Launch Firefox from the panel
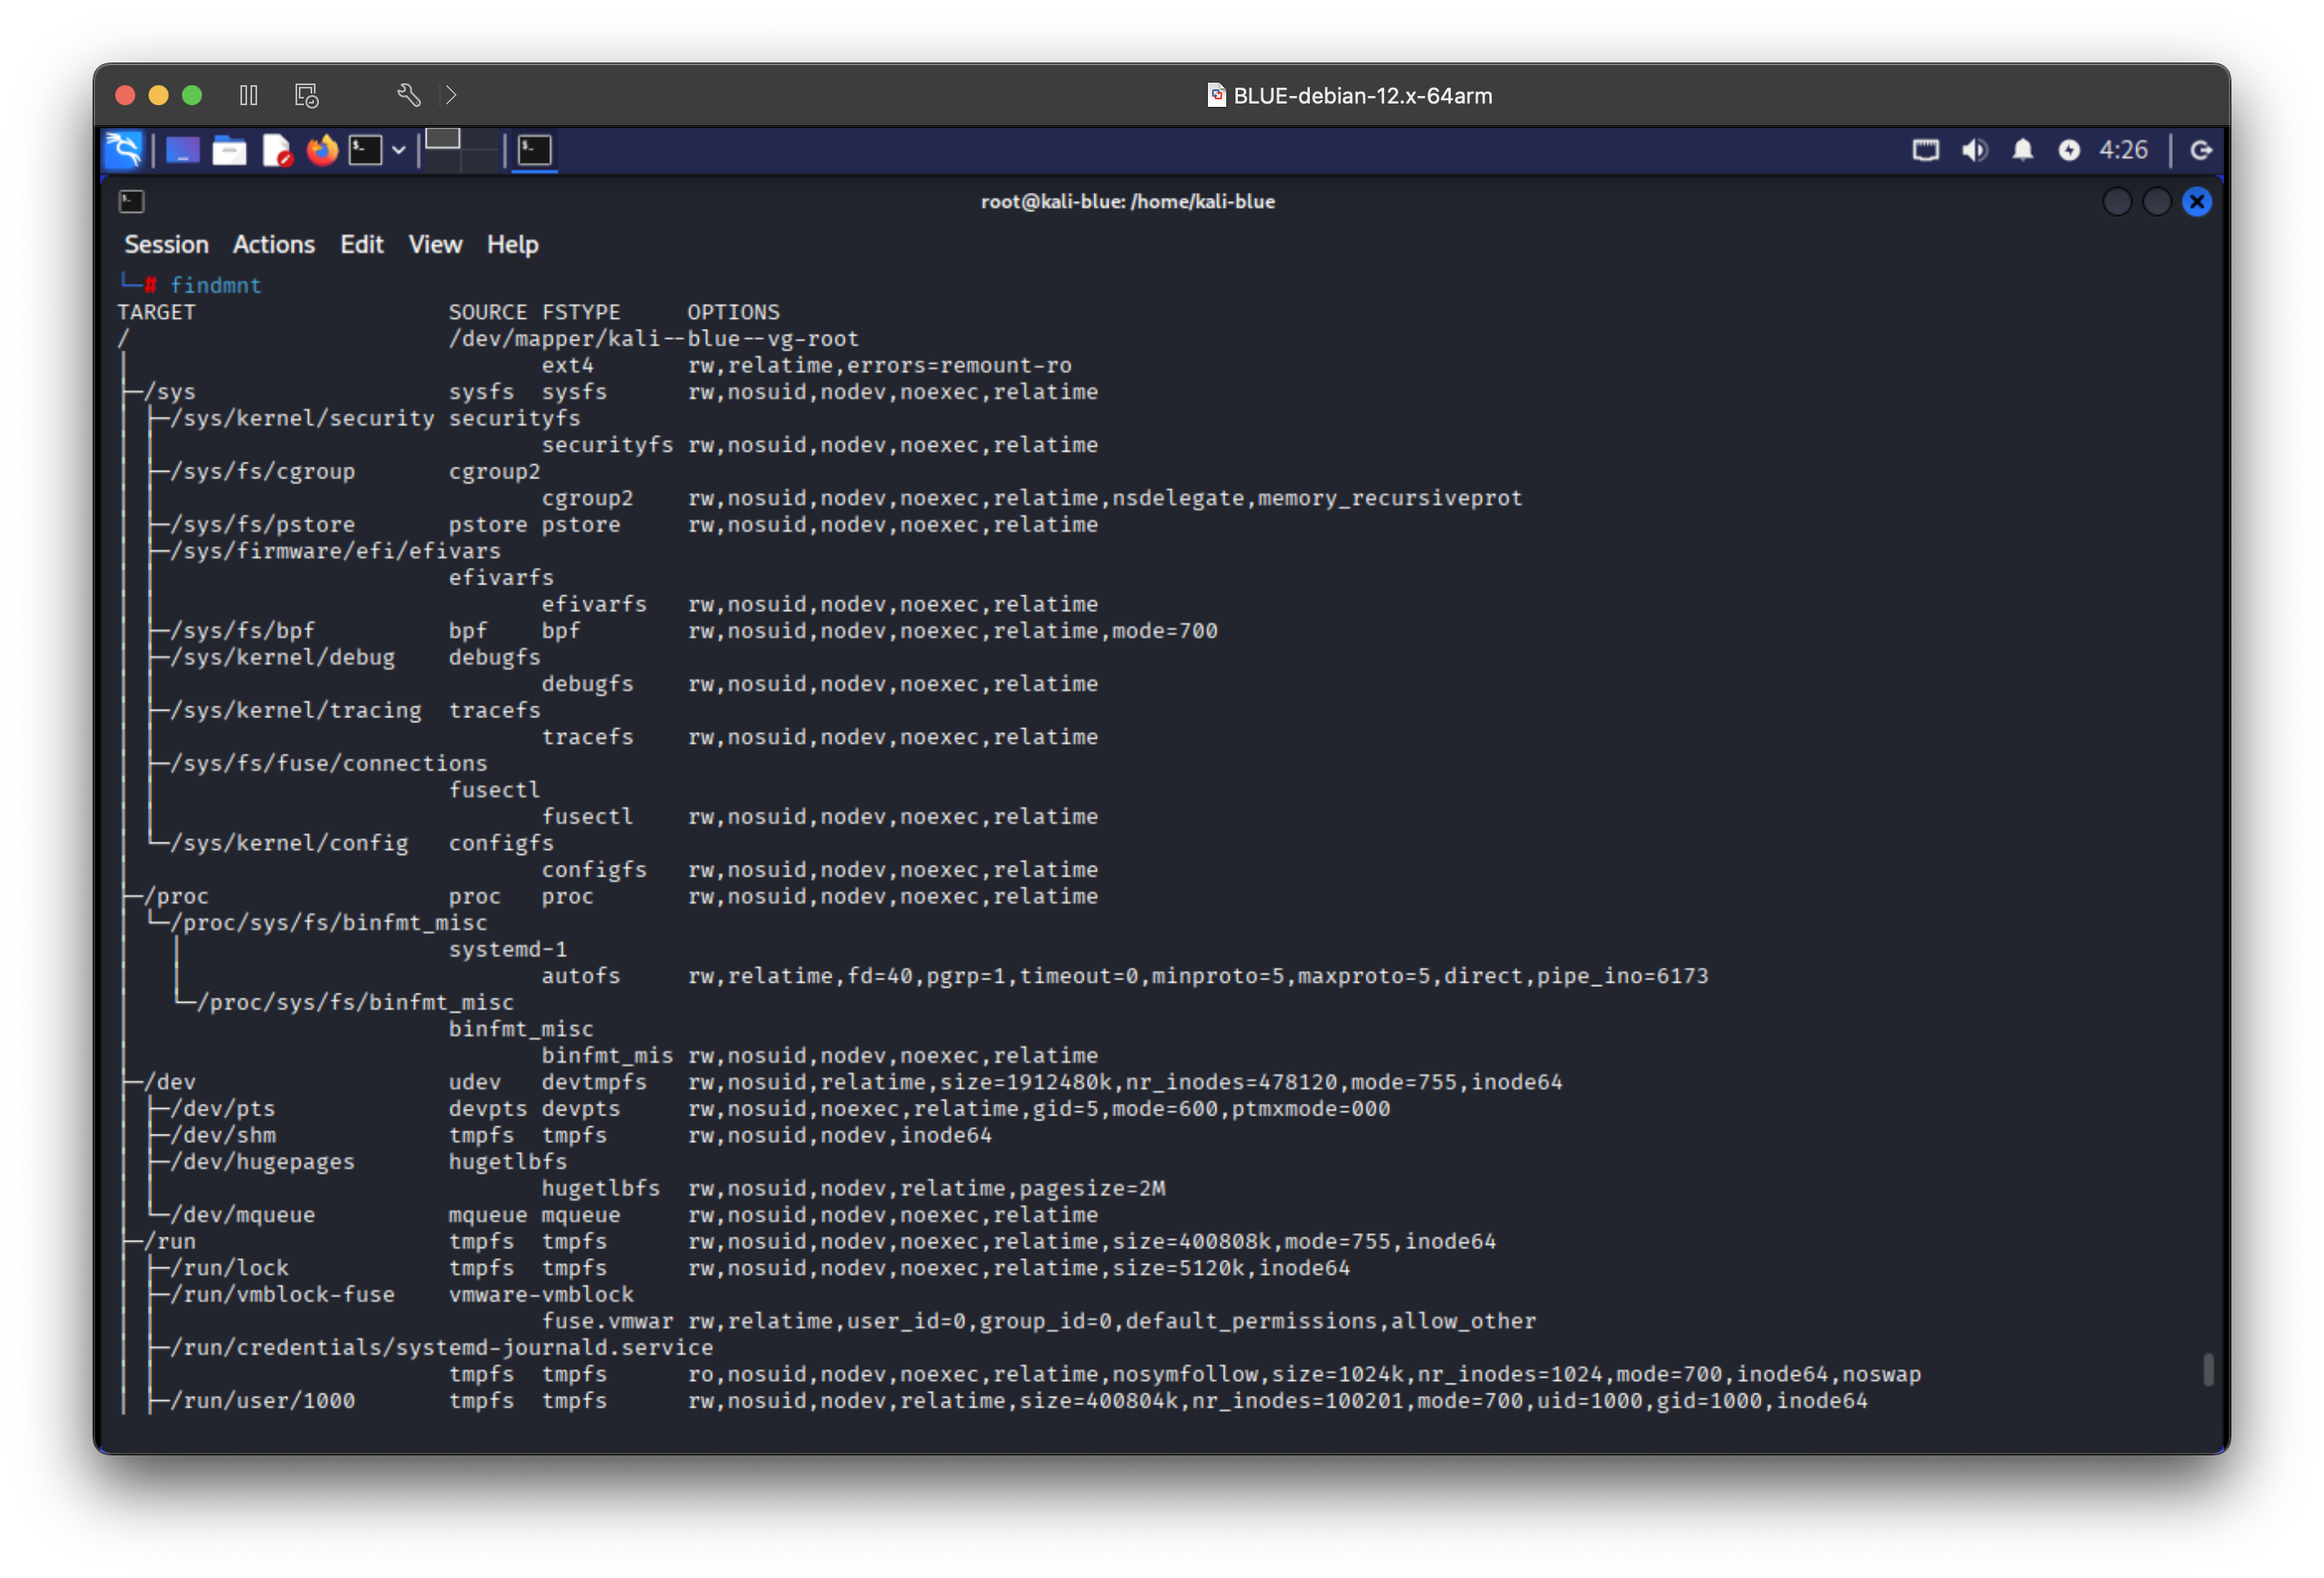 pos(322,150)
